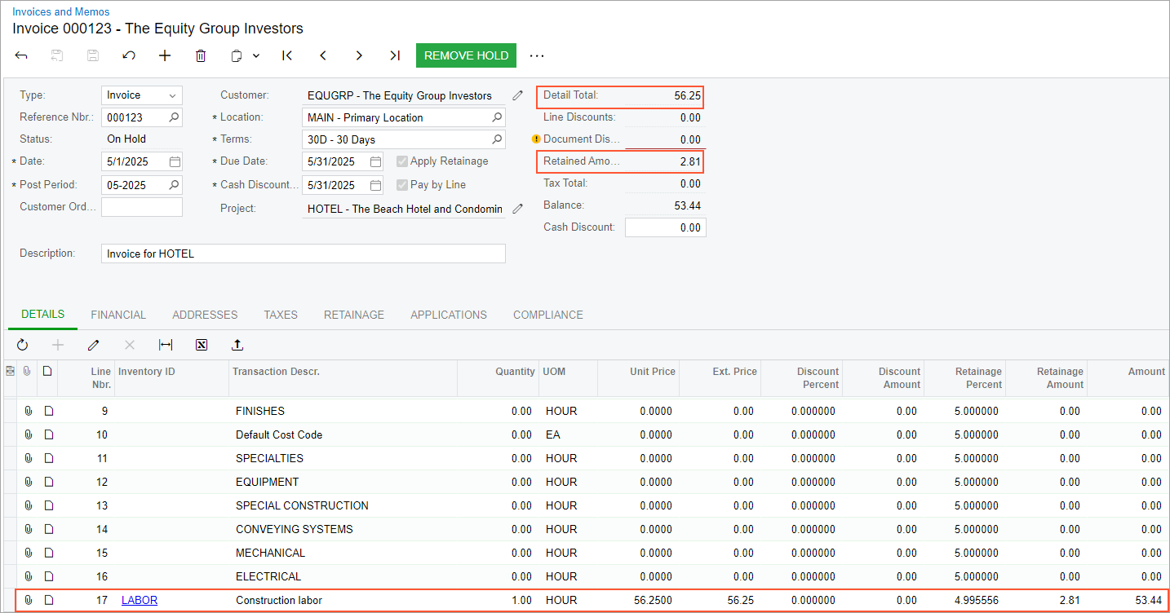This screenshot has height=613, width=1170.
Task: Switch to the FINANCIAL tab
Action: 118,315
